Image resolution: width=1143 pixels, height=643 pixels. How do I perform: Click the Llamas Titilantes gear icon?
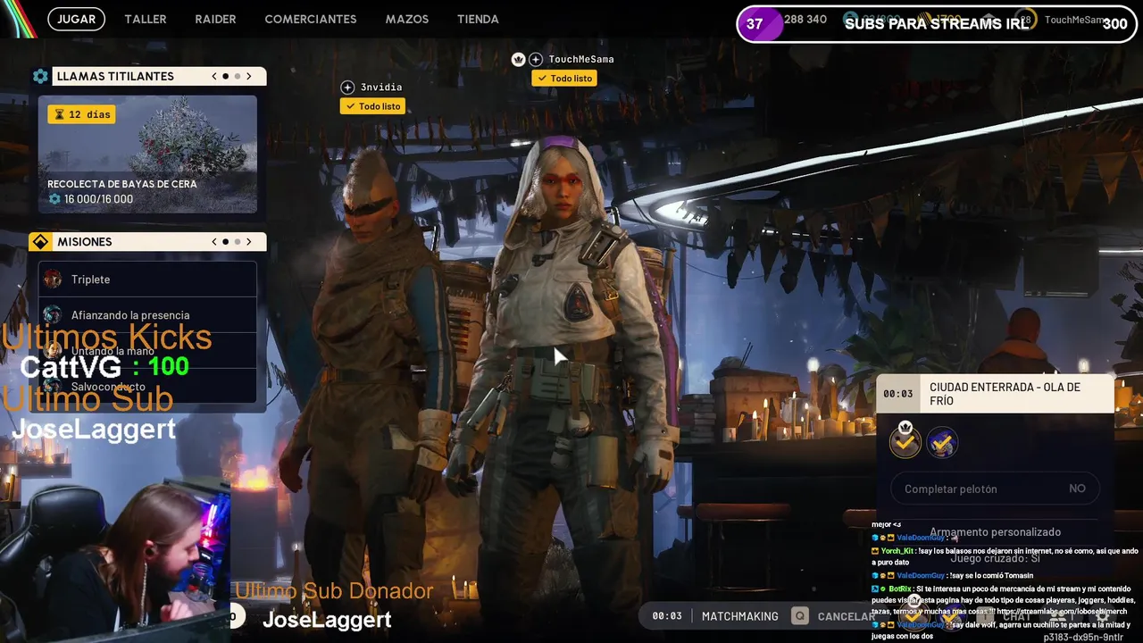tap(40, 76)
